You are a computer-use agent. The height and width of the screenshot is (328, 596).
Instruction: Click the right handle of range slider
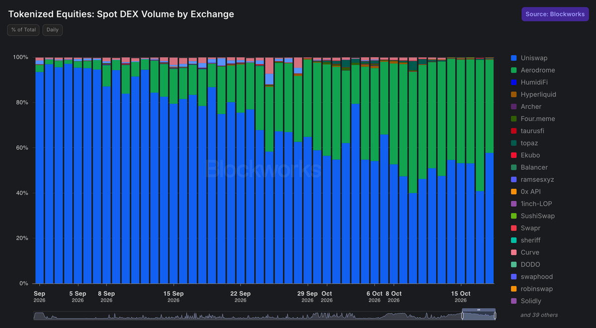(x=495, y=316)
